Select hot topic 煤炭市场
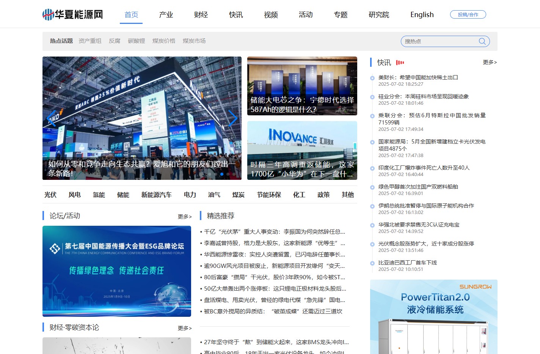Viewport: 540px width, 354px height. (x=194, y=41)
